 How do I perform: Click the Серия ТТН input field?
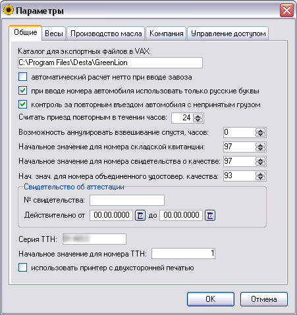click(x=94, y=239)
